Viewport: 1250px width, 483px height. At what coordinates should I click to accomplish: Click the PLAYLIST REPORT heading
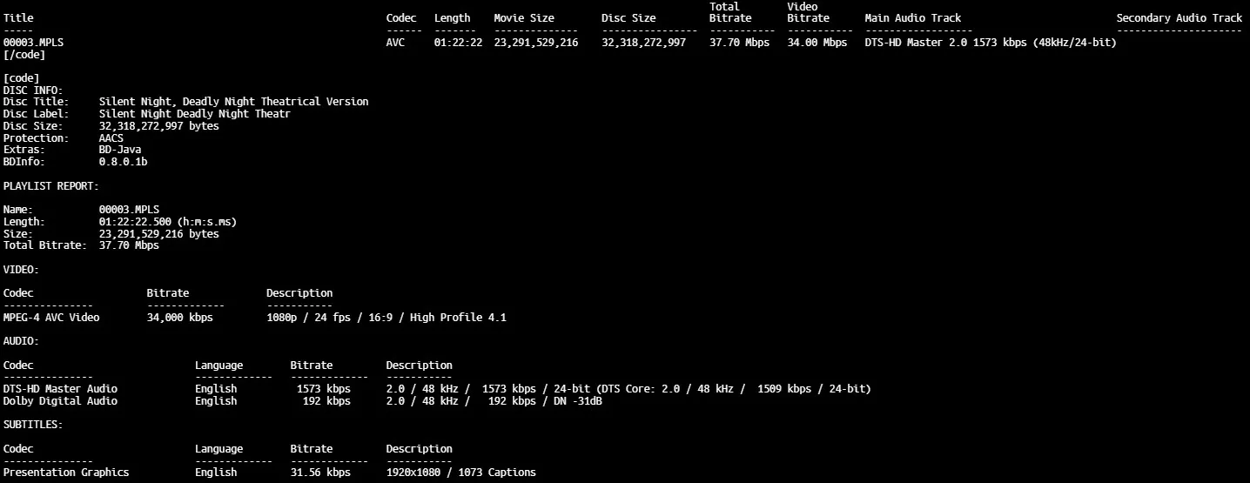tap(51, 186)
